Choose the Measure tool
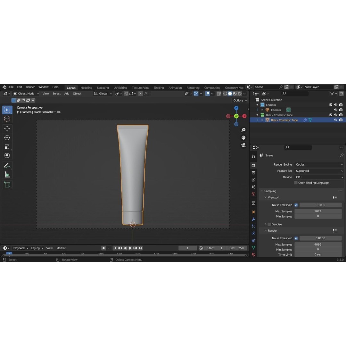The width and height of the screenshot is (346, 346). 7,175
